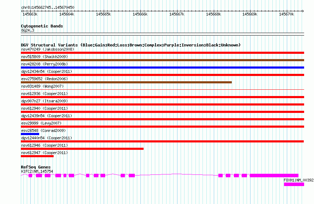314x204 pixels.
Task: Click the 145667k ruler tick label
Action: 177,14
